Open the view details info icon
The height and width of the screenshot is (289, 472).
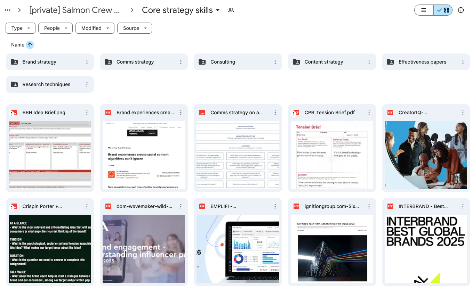point(461,10)
